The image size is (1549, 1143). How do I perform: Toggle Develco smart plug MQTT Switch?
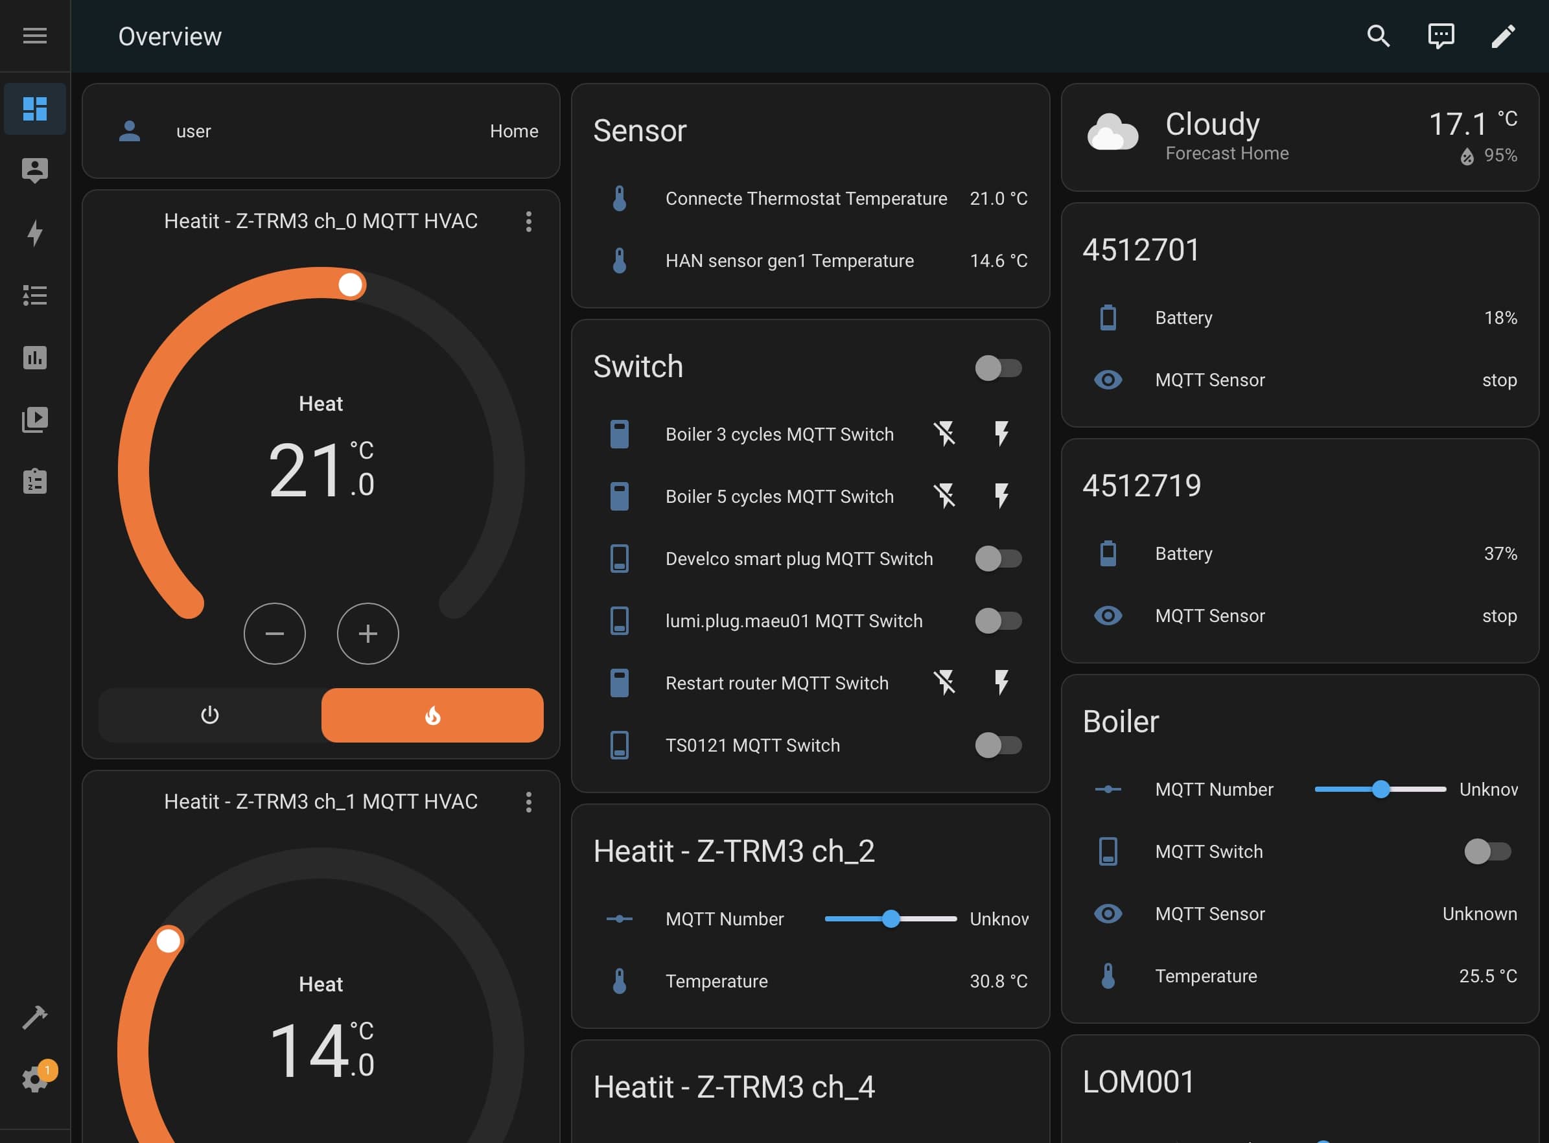[998, 559]
